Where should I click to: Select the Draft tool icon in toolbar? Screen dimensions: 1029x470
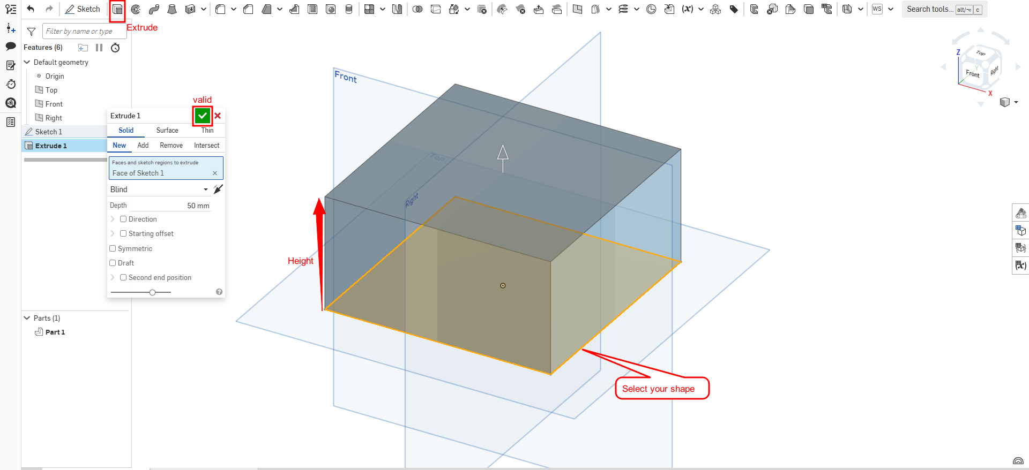(266, 9)
